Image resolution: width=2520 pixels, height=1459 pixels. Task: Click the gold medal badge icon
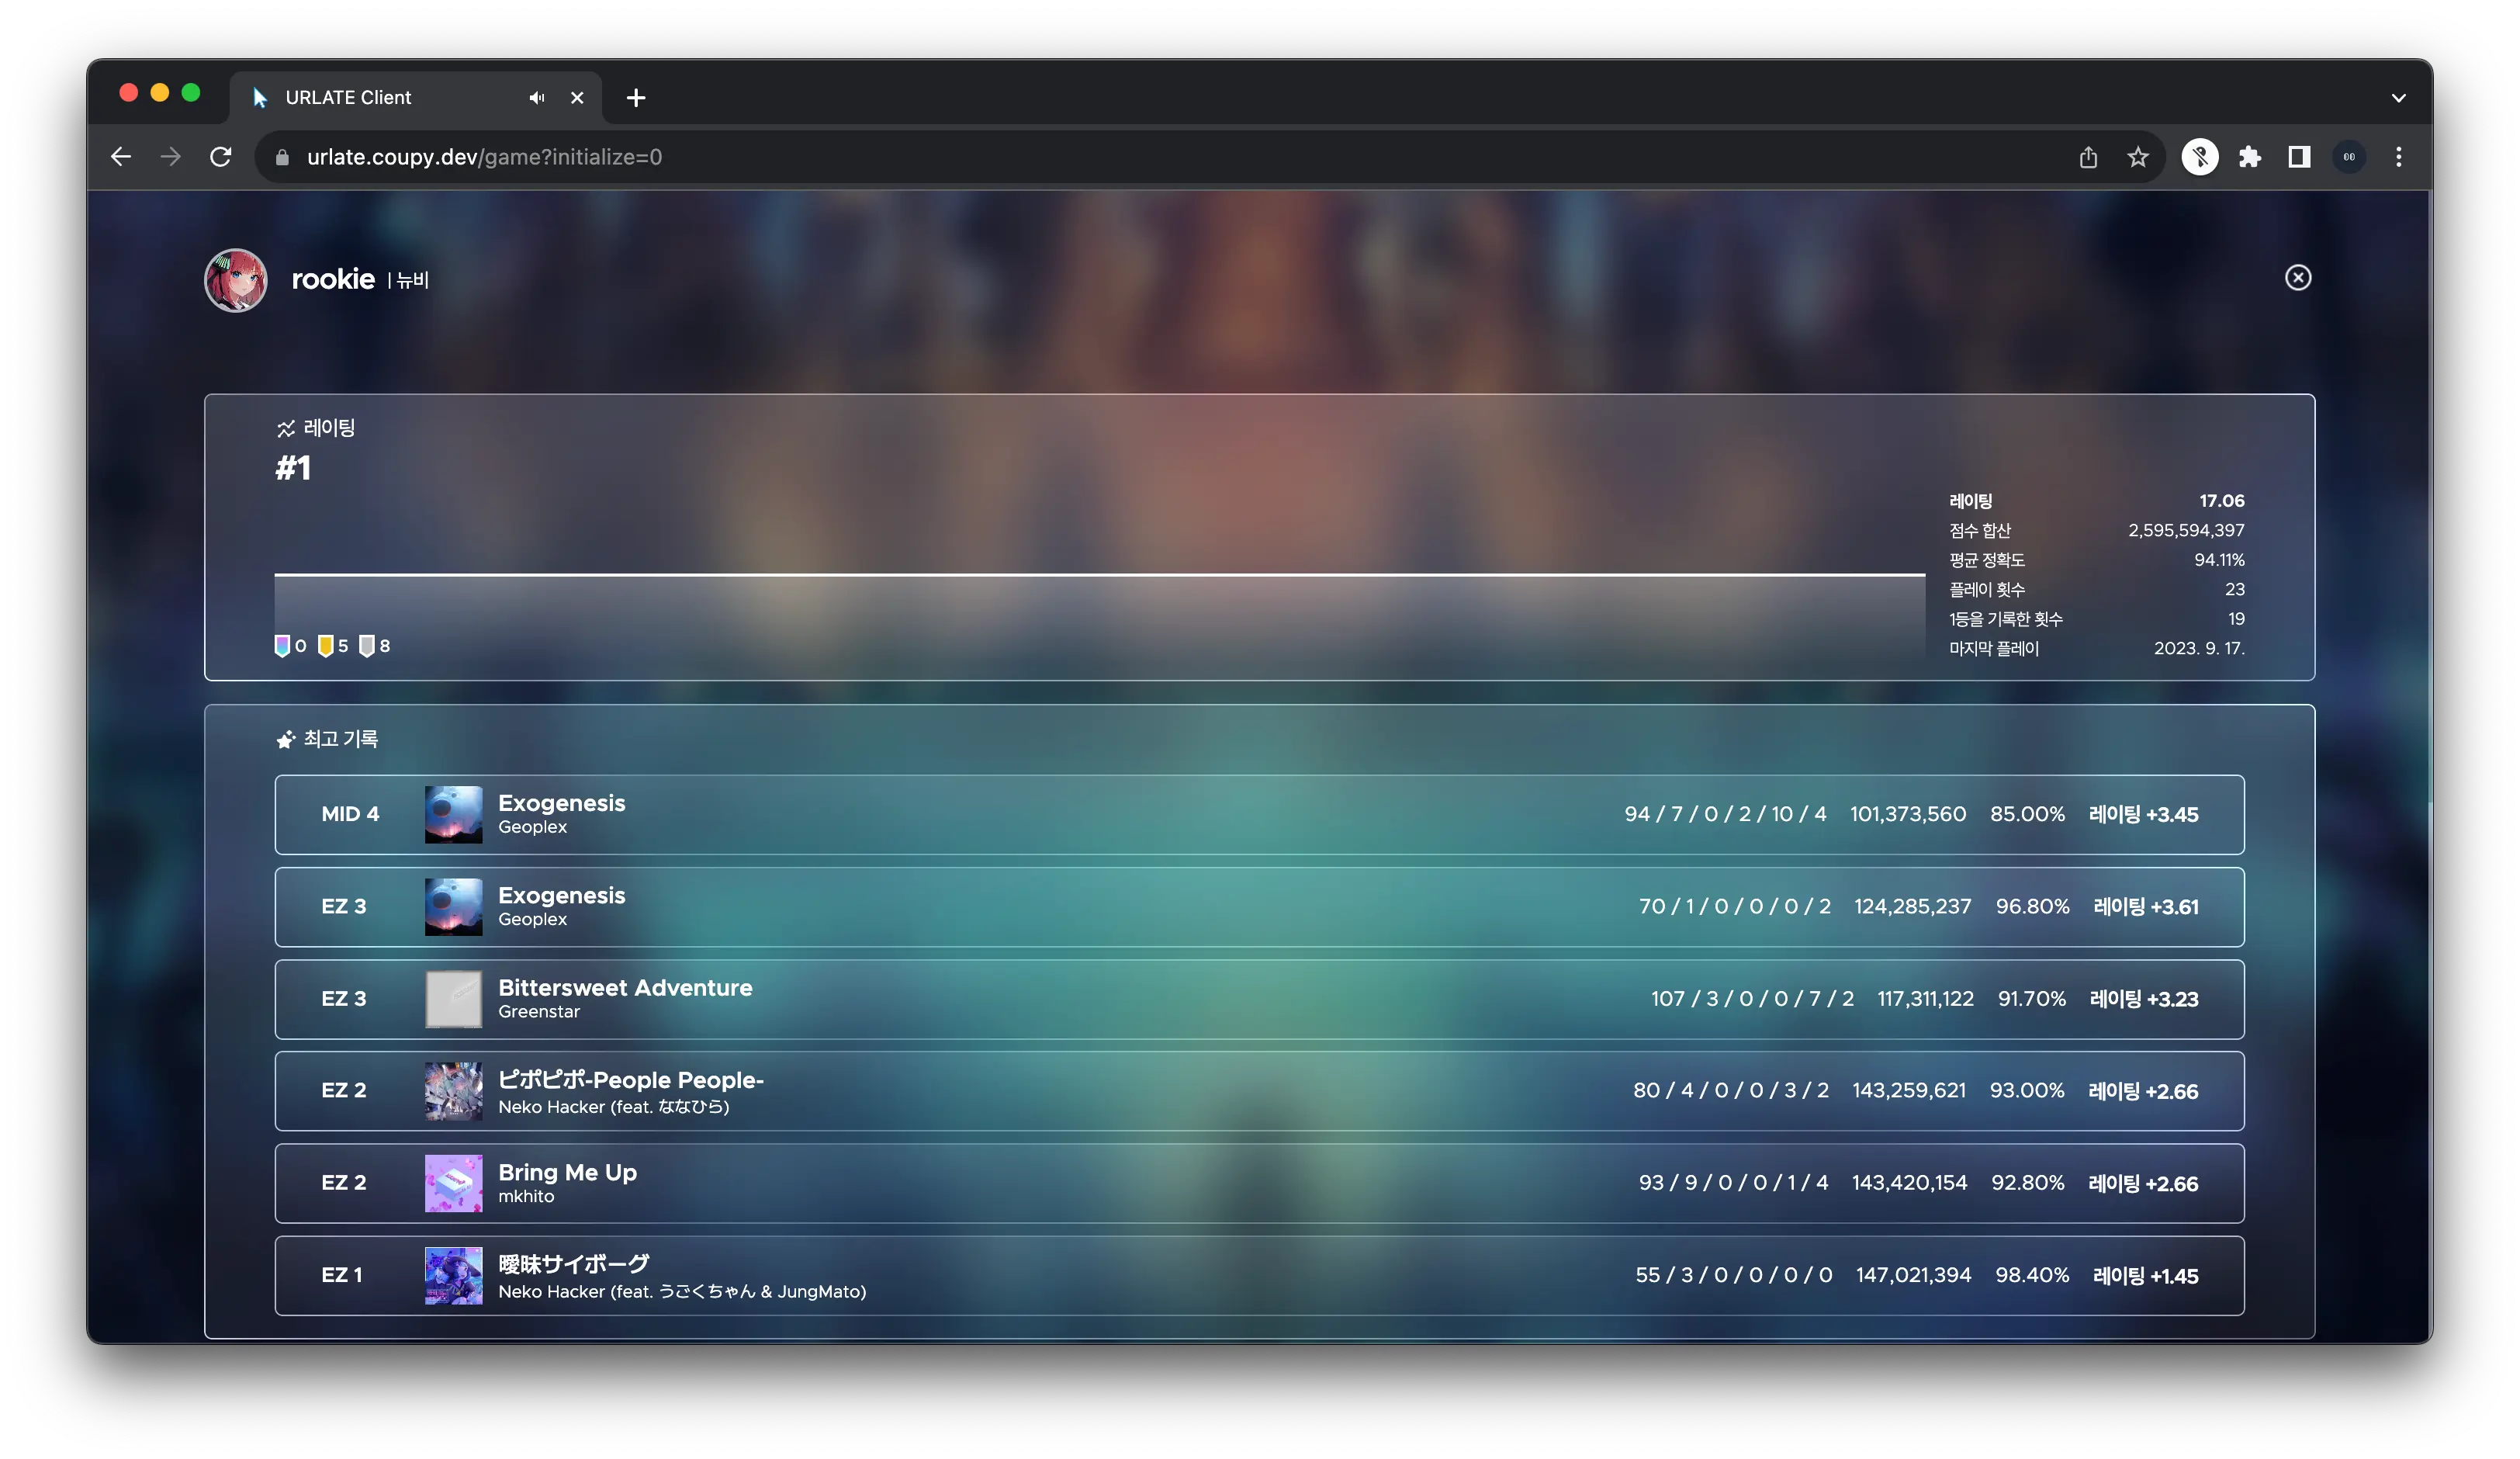pyautogui.click(x=325, y=646)
